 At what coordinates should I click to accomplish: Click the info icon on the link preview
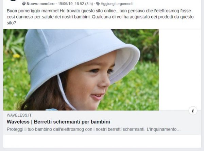(193, 110)
